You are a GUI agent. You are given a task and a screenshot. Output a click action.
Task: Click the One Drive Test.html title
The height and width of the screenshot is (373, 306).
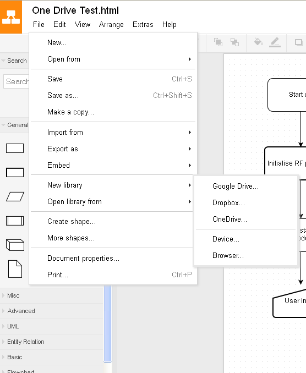click(x=75, y=10)
